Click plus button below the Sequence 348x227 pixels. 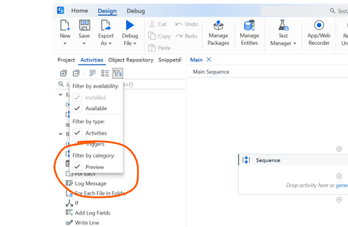pyautogui.click(x=339, y=200)
